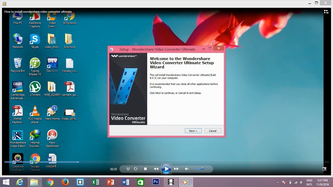Play the video in media player
The width and height of the screenshot is (333, 187).
pos(166,169)
